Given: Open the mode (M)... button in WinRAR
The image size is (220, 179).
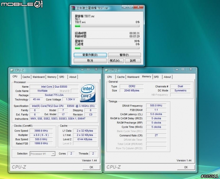Looking at the screenshot, I should point(116,61).
